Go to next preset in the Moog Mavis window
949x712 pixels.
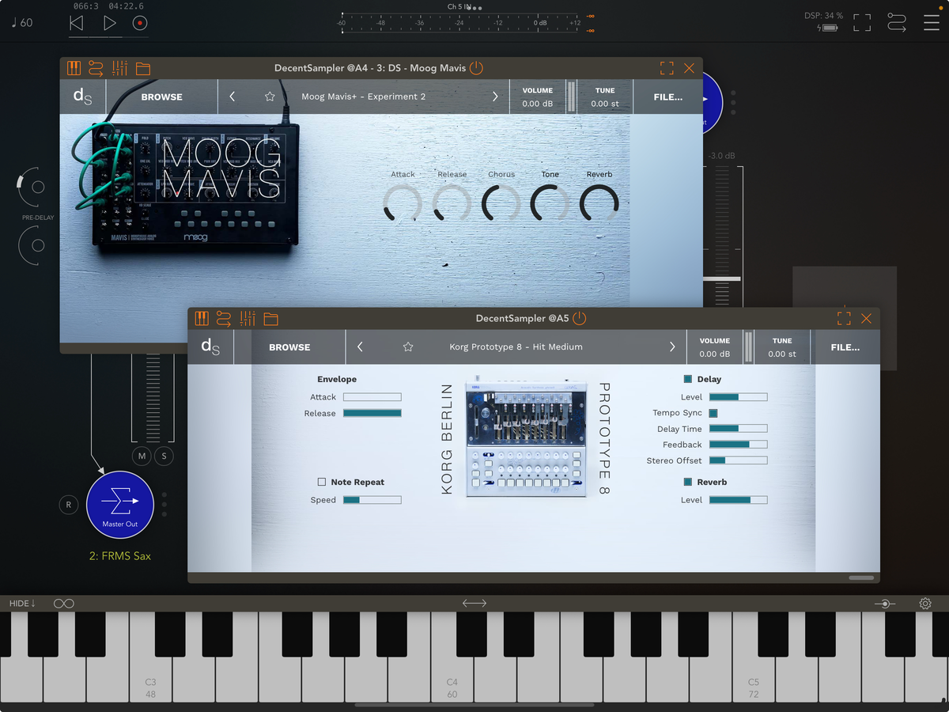496,97
